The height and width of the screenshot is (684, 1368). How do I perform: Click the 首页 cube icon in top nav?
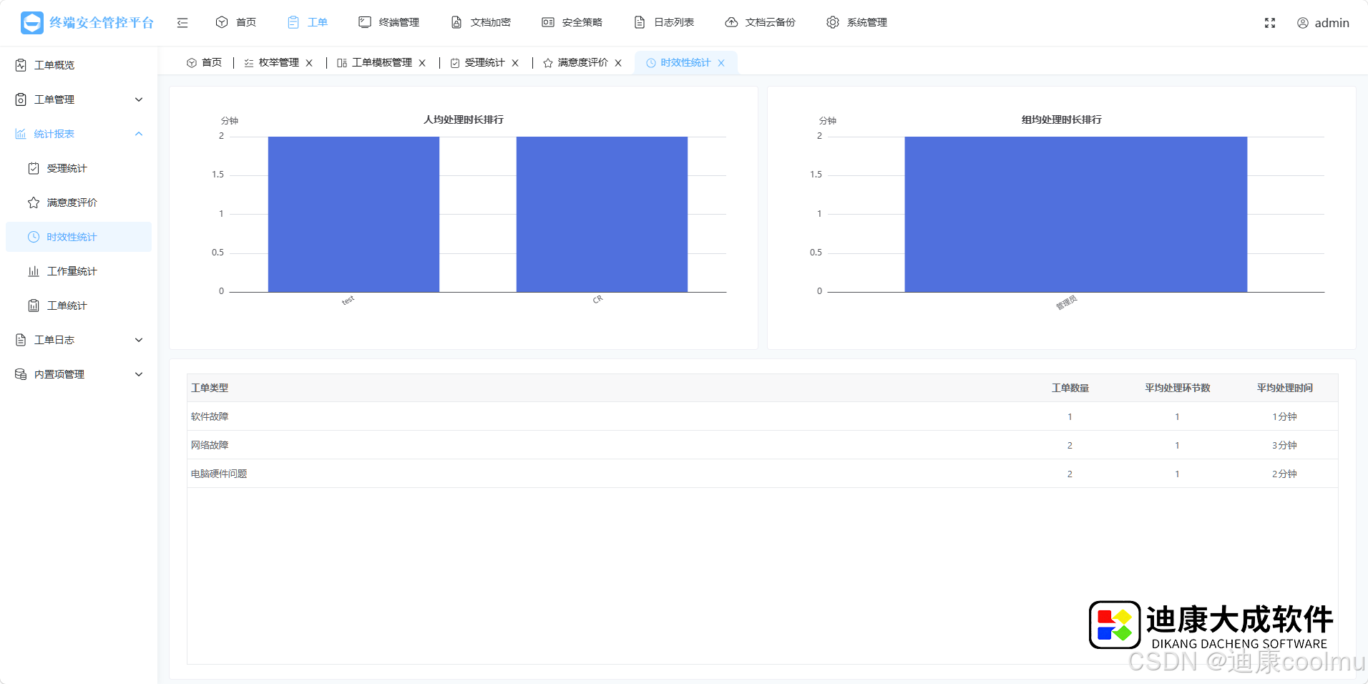click(222, 22)
